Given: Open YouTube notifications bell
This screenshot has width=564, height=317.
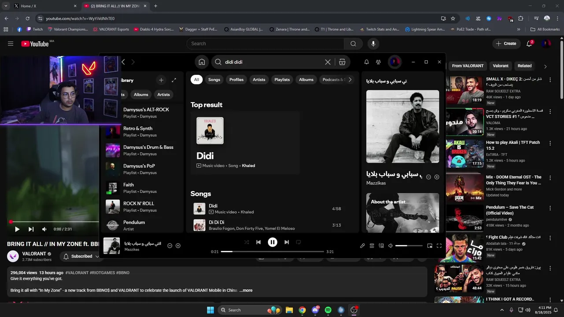Looking at the screenshot, I should [x=530, y=44].
